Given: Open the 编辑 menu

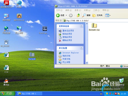Looking at the screenshot, I should [x=69, y=10].
